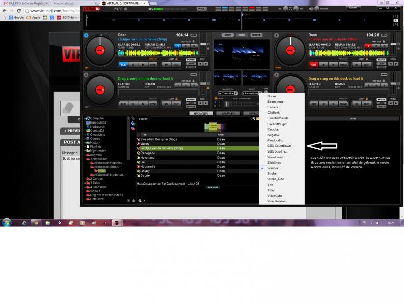Toggle the checked Sonique effect

click(273, 168)
